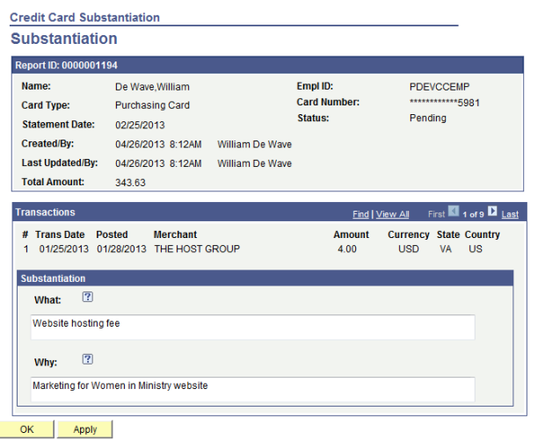The image size is (545, 447).
Task: Open help icon beside What label
Action: [87, 298]
